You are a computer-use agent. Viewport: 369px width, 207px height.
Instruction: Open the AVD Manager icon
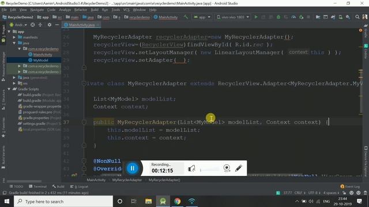pos(340,17)
